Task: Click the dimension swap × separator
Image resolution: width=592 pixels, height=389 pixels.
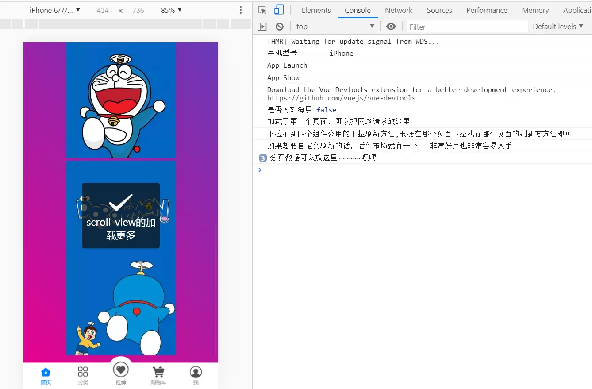Action: (x=120, y=10)
